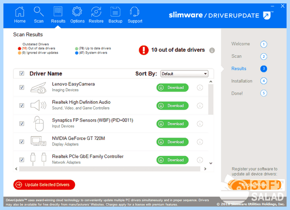Click the Register Now button

[254, 185]
